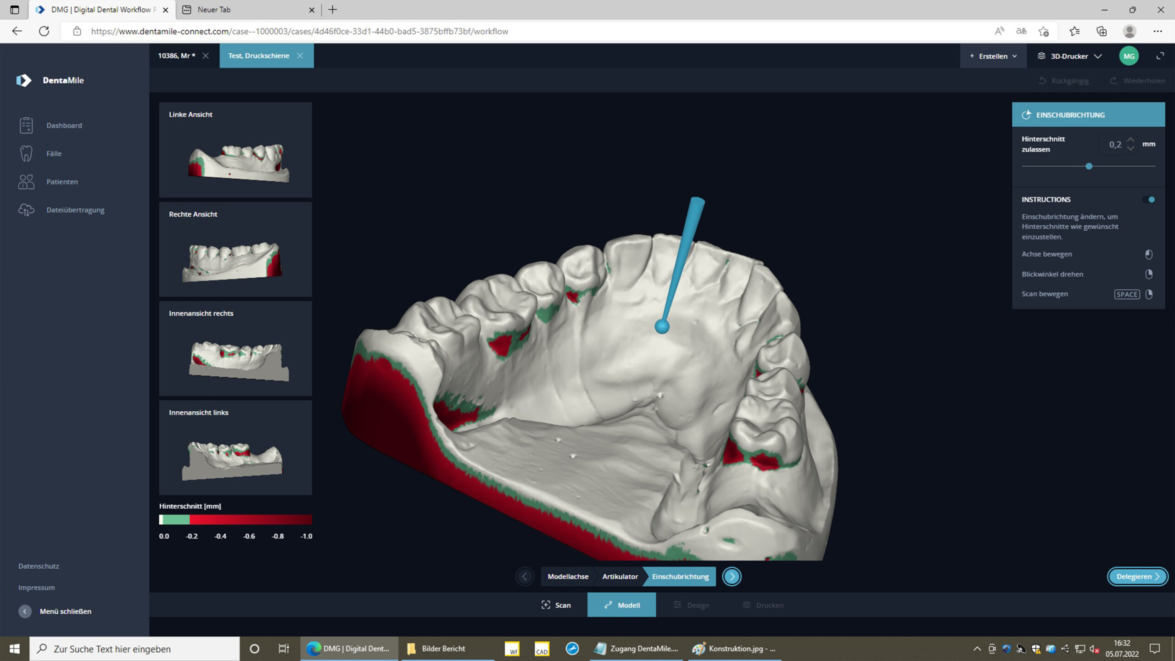Viewport: 1175px width, 661px height.
Task: Increase Hinterschnitt value with up arrow
Action: (1130, 140)
